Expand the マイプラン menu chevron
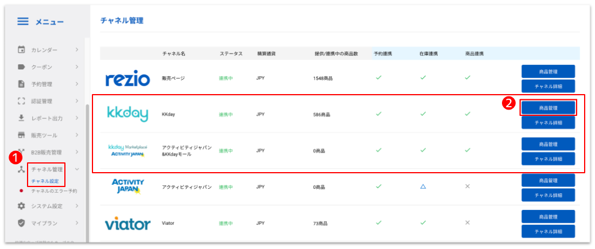This screenshot has height=249, width=595. pyautogui.click(x=76, y=223)
